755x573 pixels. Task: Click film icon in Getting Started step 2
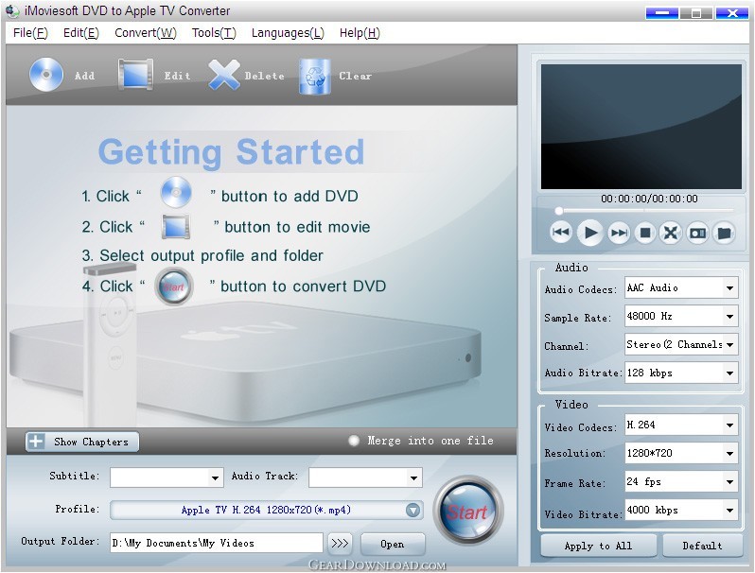(176, 226)
